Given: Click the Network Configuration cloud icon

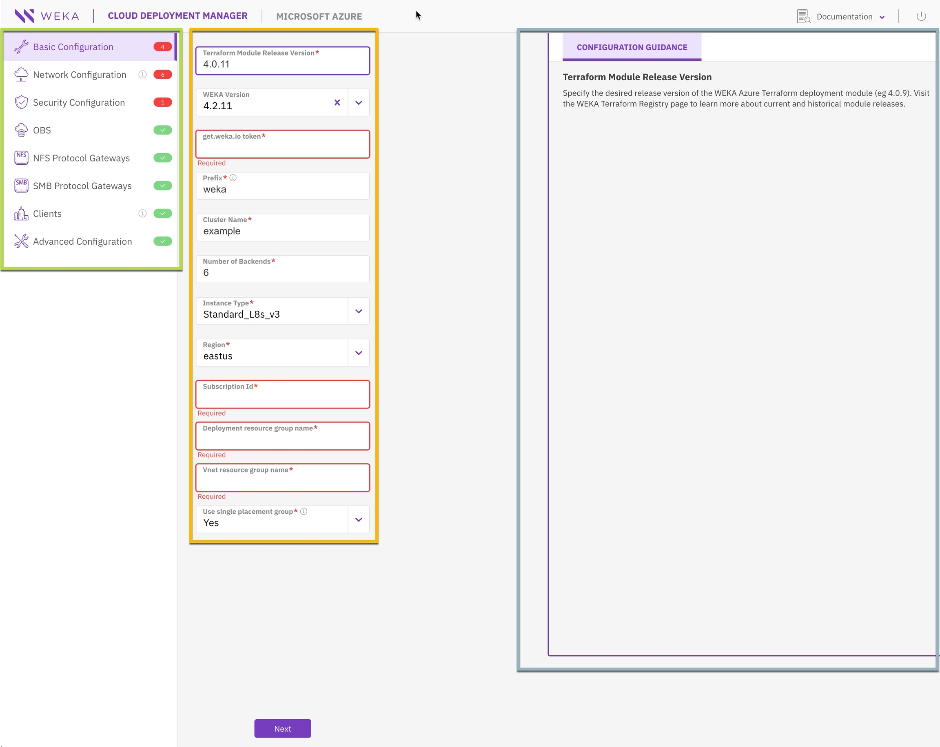Looking at the screenshot, I should [x=21, y=75].
